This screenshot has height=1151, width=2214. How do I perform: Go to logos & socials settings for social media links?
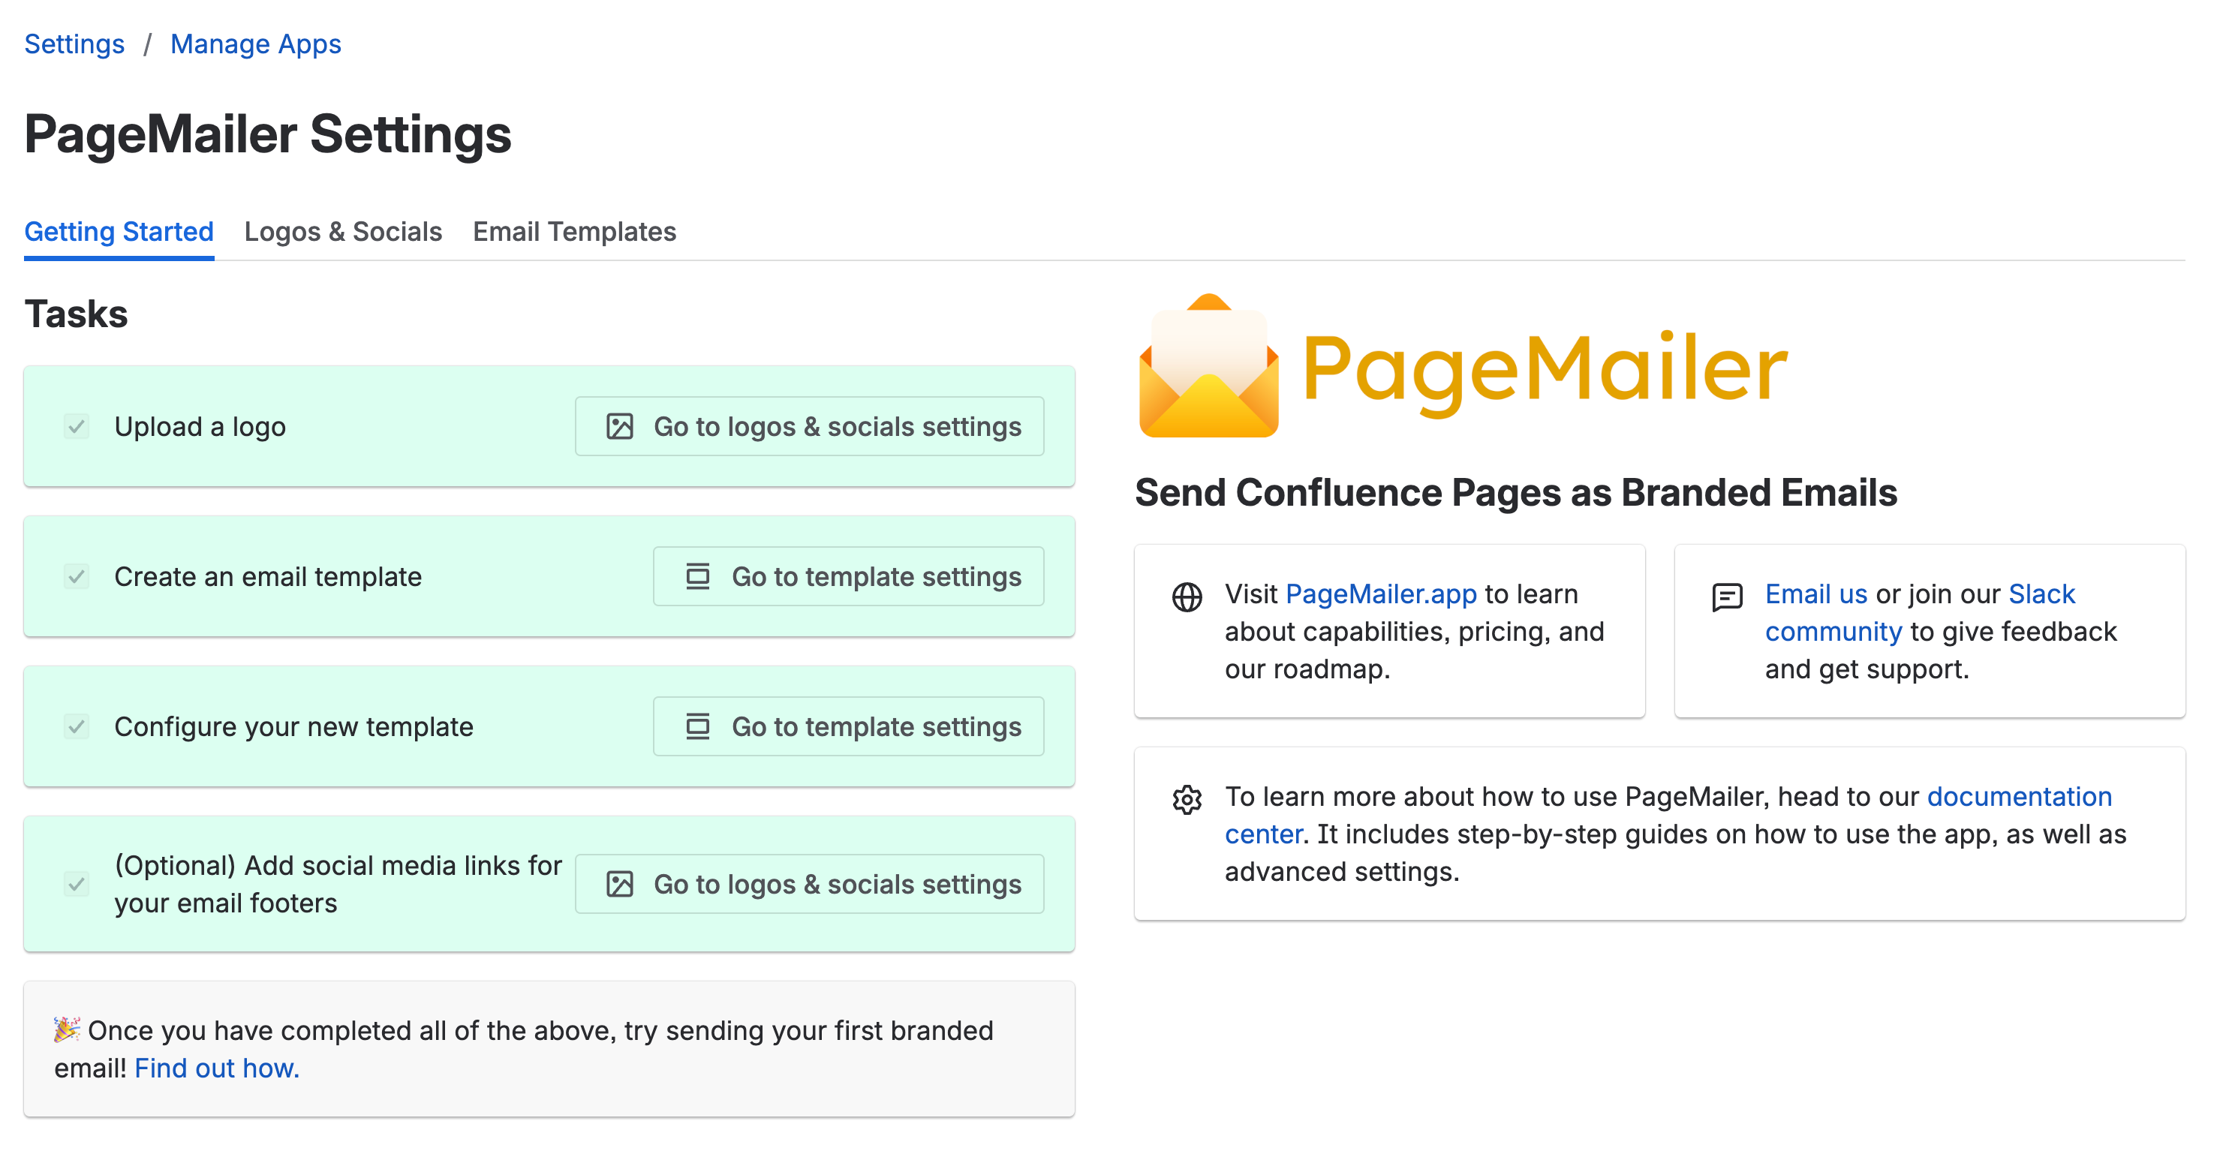pyautogui.click(x=810, y=884)
